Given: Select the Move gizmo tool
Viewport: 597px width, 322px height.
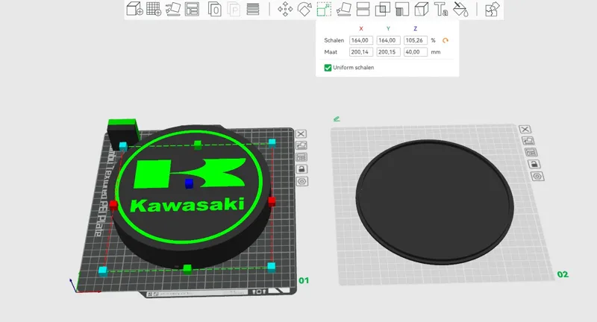Looking at the screenshot, I should pyautogui.click(x=285, y=9).
